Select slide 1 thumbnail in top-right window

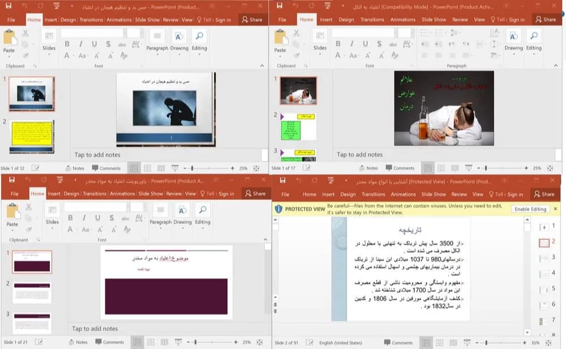298,91
